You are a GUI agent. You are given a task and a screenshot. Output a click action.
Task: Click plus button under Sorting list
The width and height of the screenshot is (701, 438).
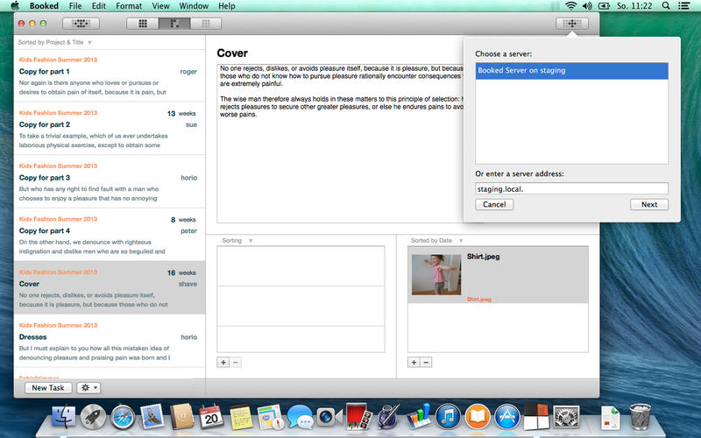223,362
